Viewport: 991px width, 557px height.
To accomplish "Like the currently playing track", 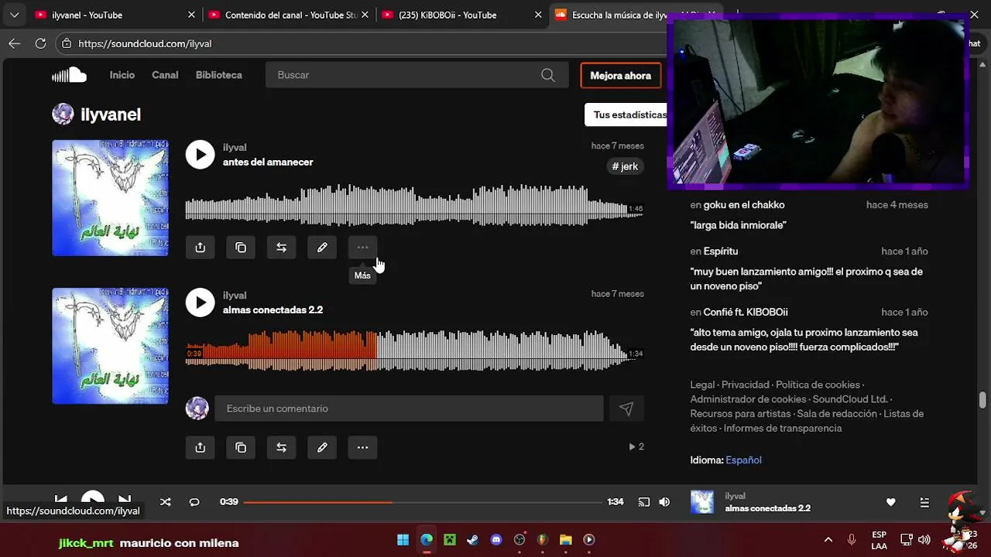I will (x=890, y=502).
